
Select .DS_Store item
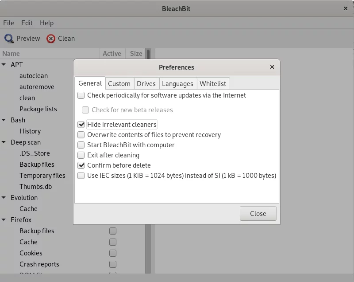35,153
